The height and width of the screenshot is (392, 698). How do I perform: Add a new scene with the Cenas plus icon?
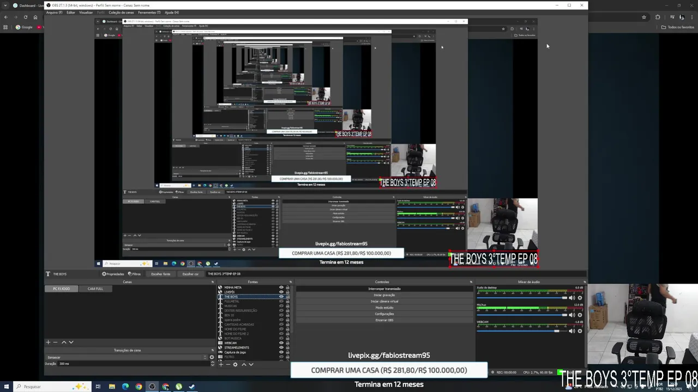tap(48, 342)
